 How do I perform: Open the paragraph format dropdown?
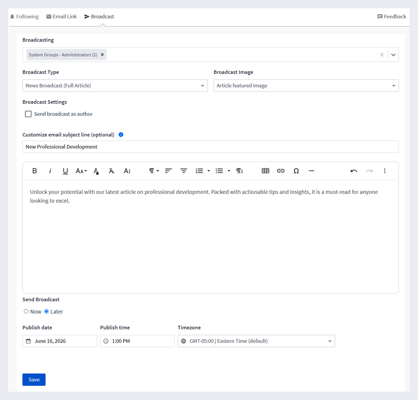(x=154, y=171)
